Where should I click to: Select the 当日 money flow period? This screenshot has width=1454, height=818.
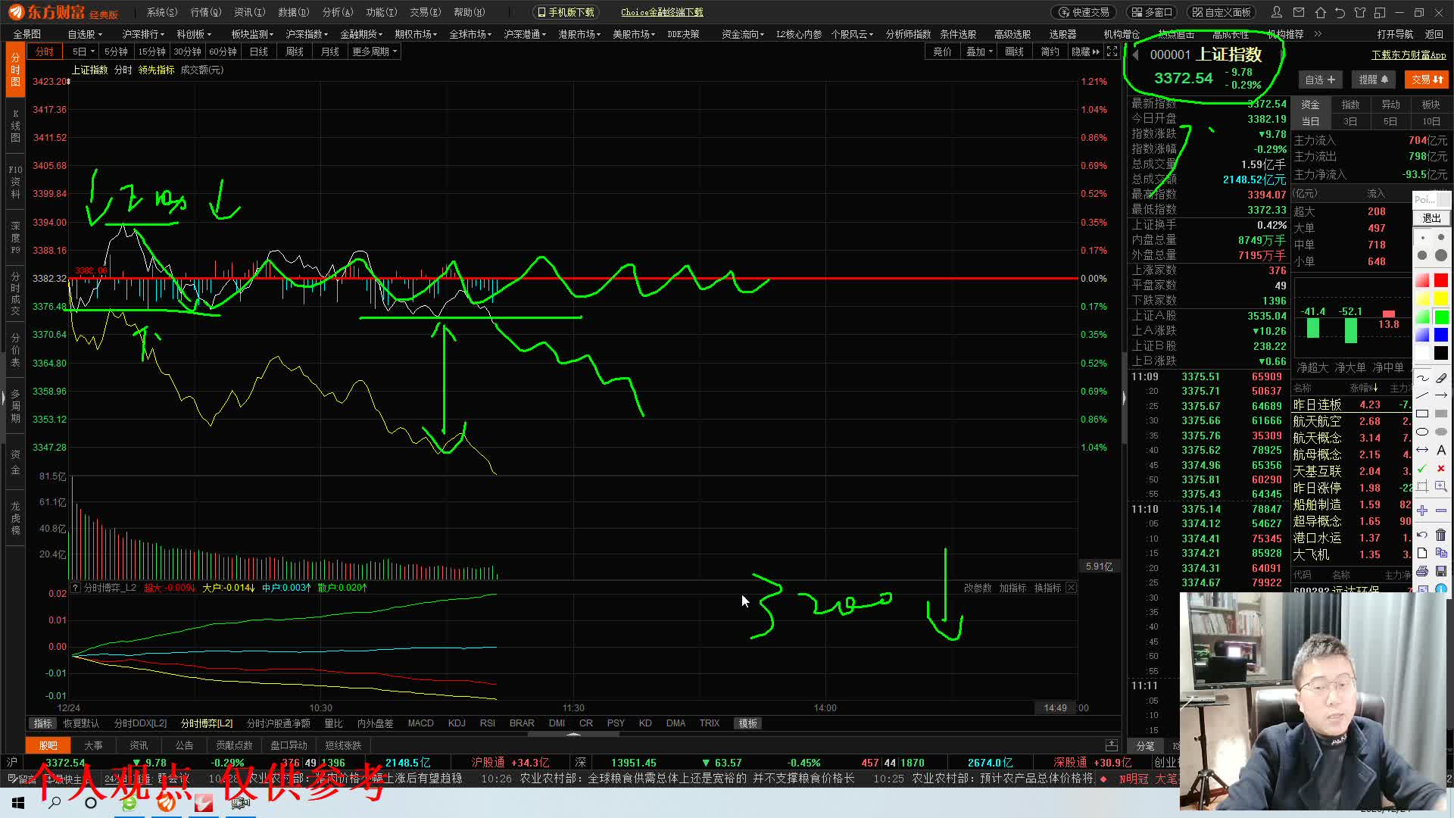coord(1310,121)
